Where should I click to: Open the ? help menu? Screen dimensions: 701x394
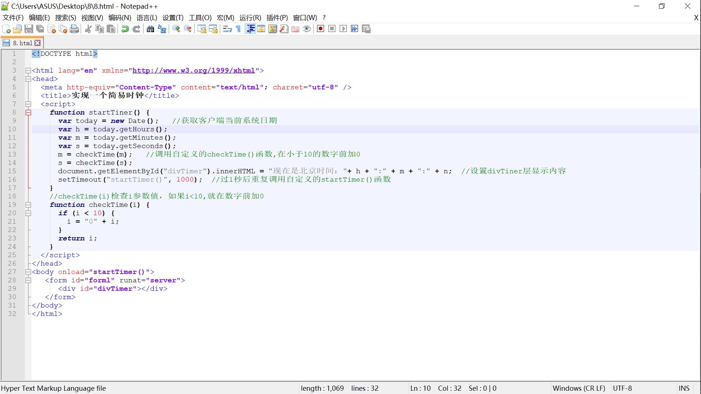[x=324, y=18]
